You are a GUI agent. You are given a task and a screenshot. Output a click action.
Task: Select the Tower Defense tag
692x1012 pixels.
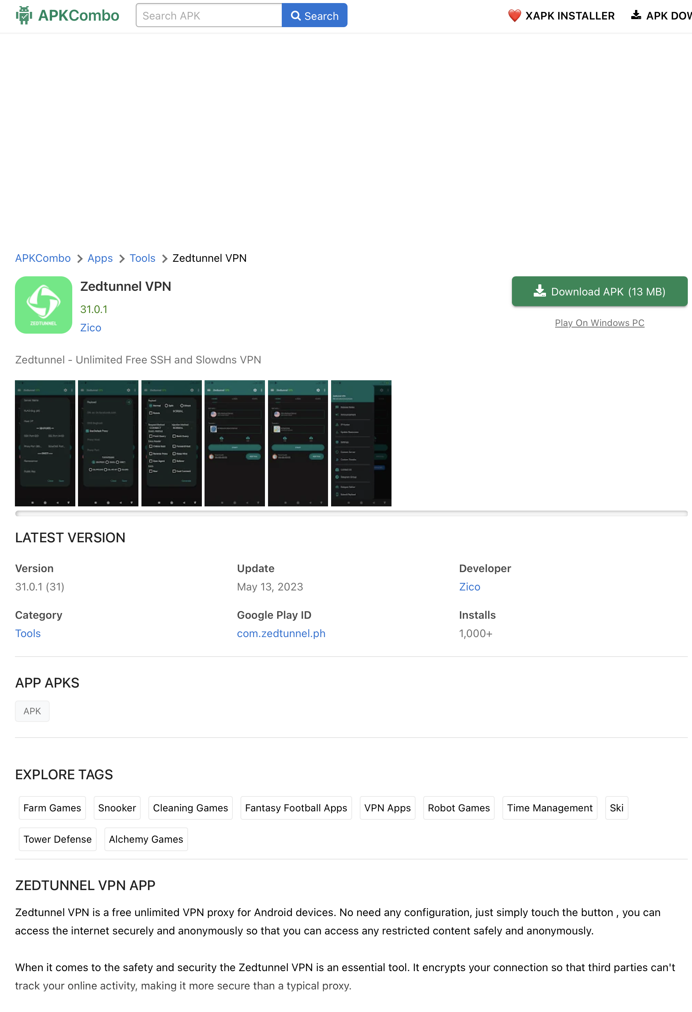point(57,839)
